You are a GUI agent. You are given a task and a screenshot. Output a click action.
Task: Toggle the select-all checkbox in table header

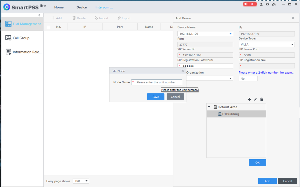[x=48, y=27]
